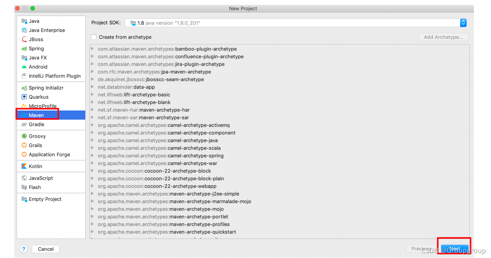
Task: Select maven-archetype-sar row
Action: (x=279, y=117)
